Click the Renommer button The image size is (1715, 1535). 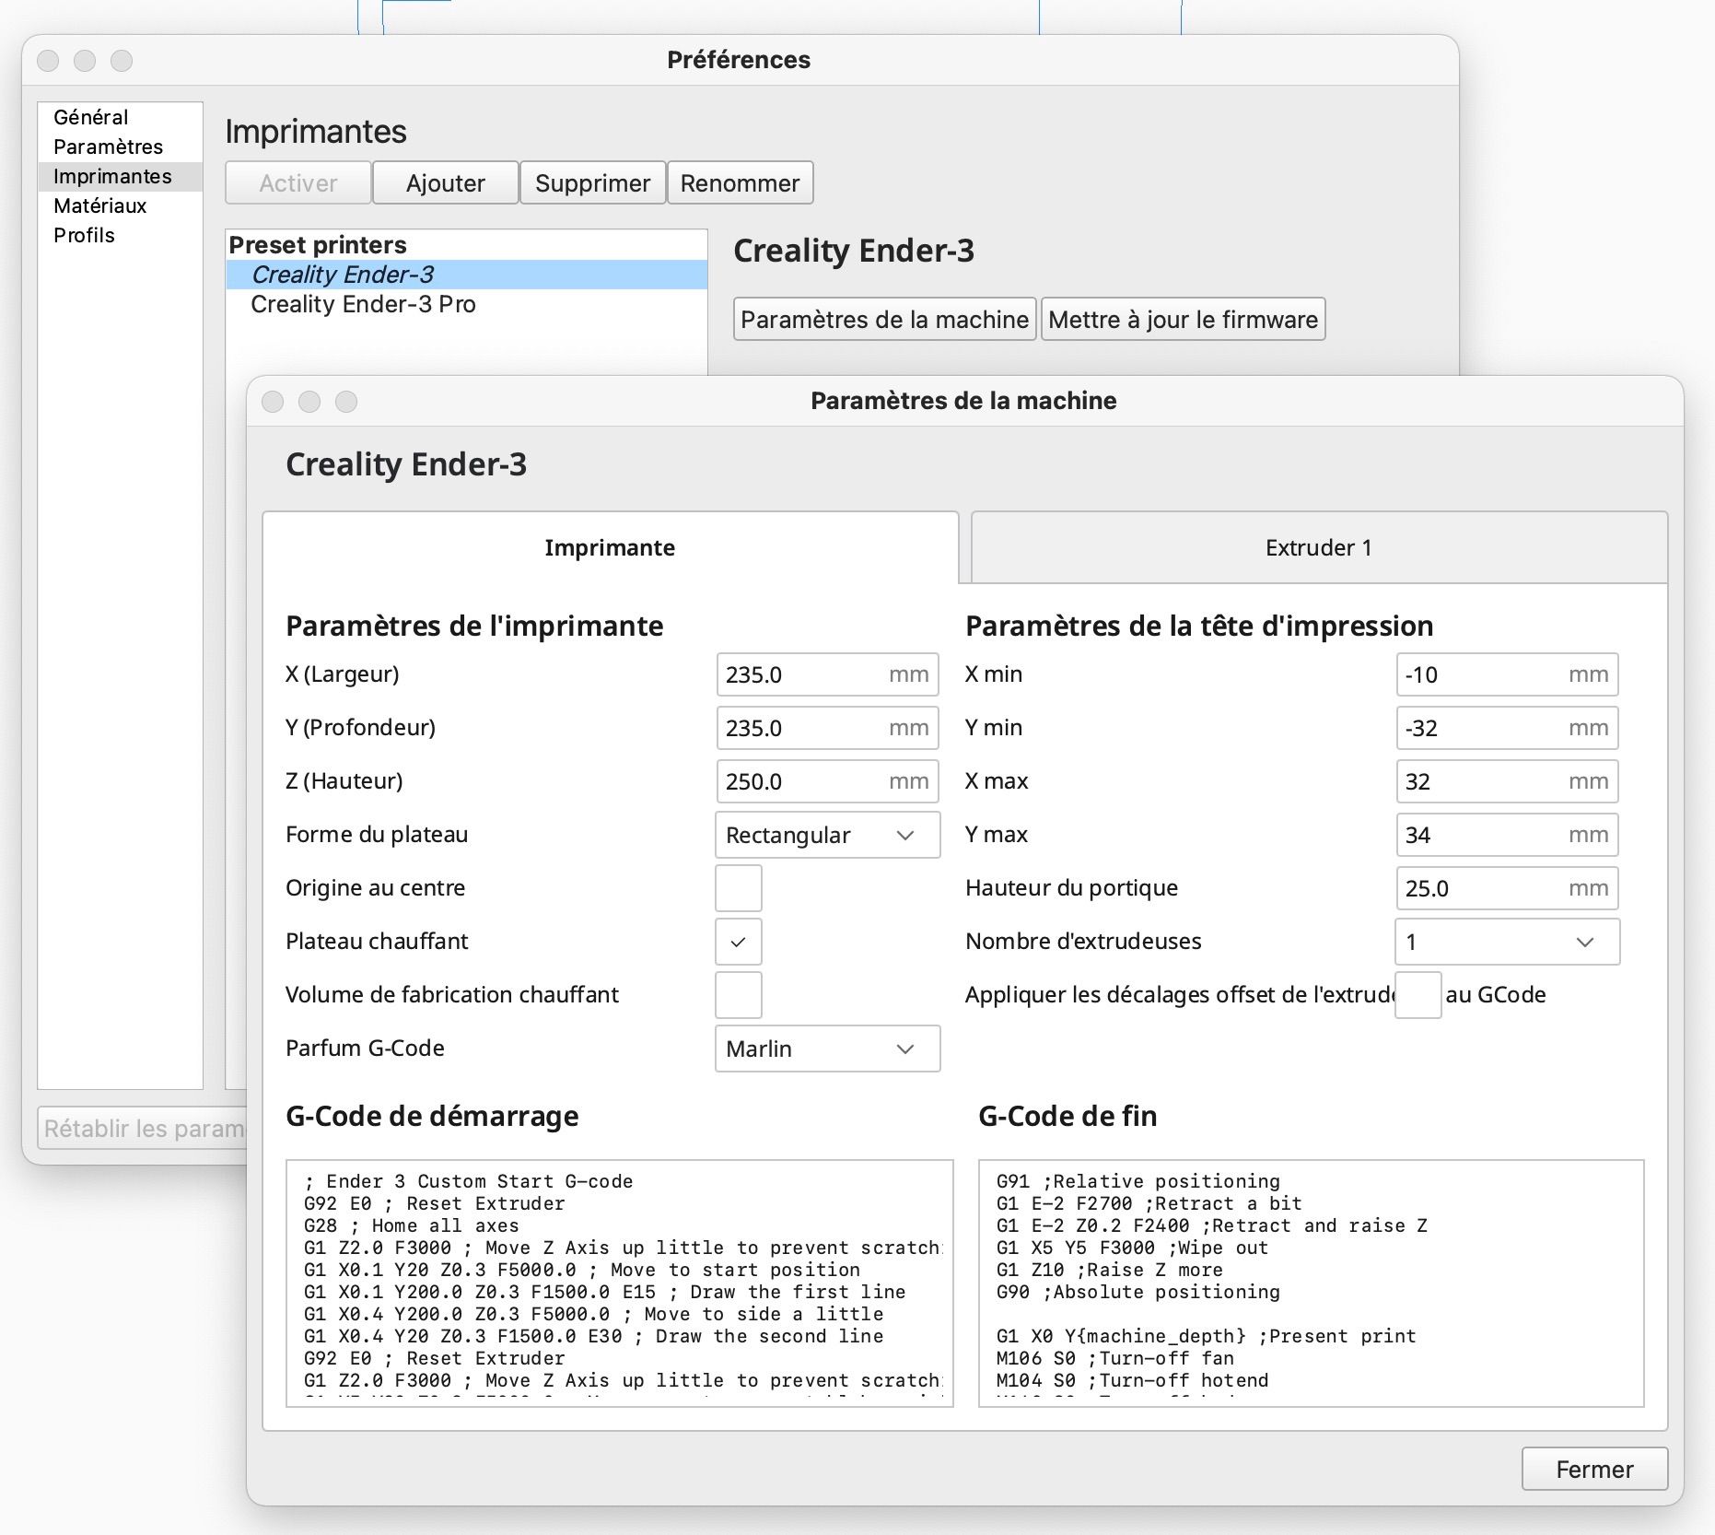point(740,183)
